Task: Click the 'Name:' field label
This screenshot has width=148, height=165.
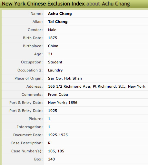Action: click(x=37, y=14)
